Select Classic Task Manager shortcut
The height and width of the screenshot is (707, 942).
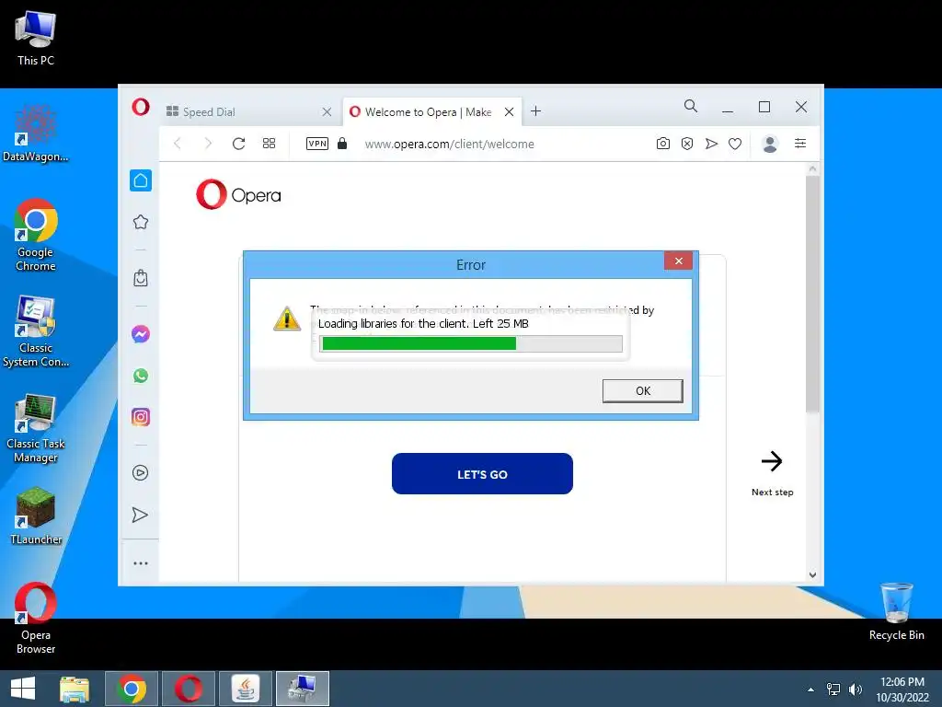(36, 428)
